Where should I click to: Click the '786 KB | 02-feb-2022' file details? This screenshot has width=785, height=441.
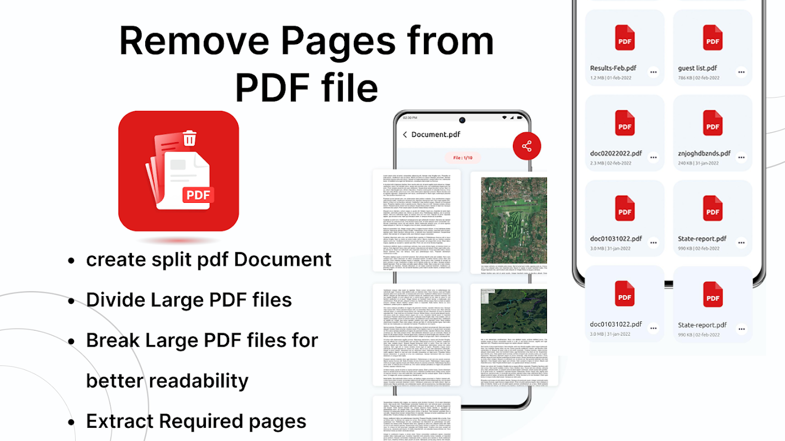(x=699, y=78)
